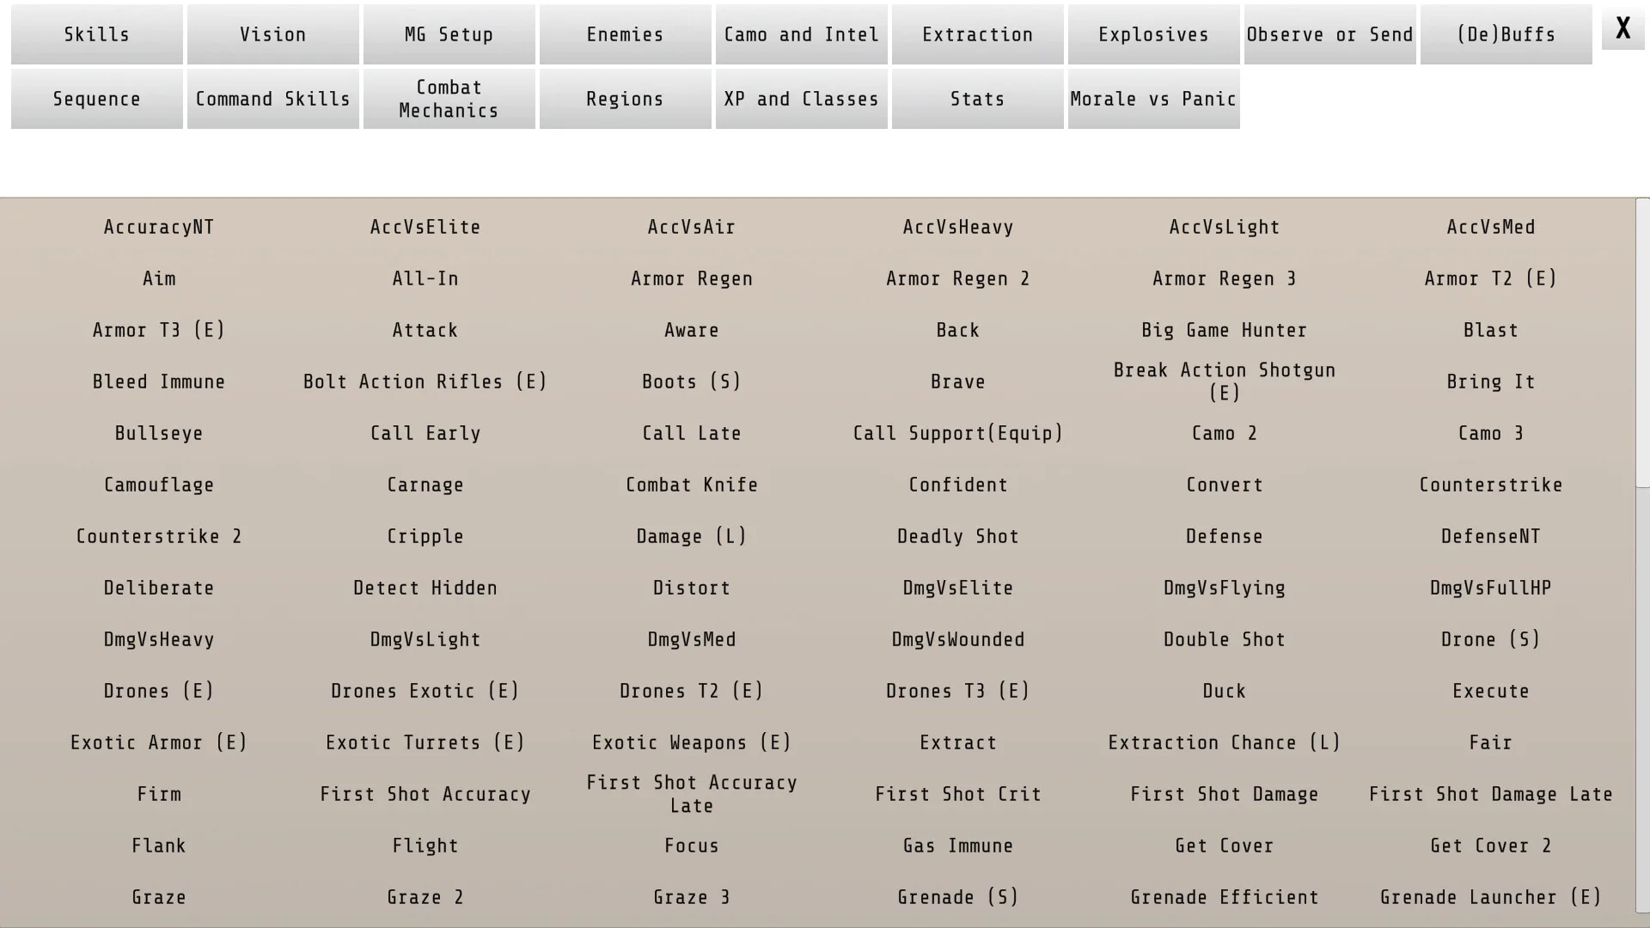The height and width of the screenshot is (928, 1650).
Task: Click the skill list vertical scrollbar
Action: (1642, 344)
